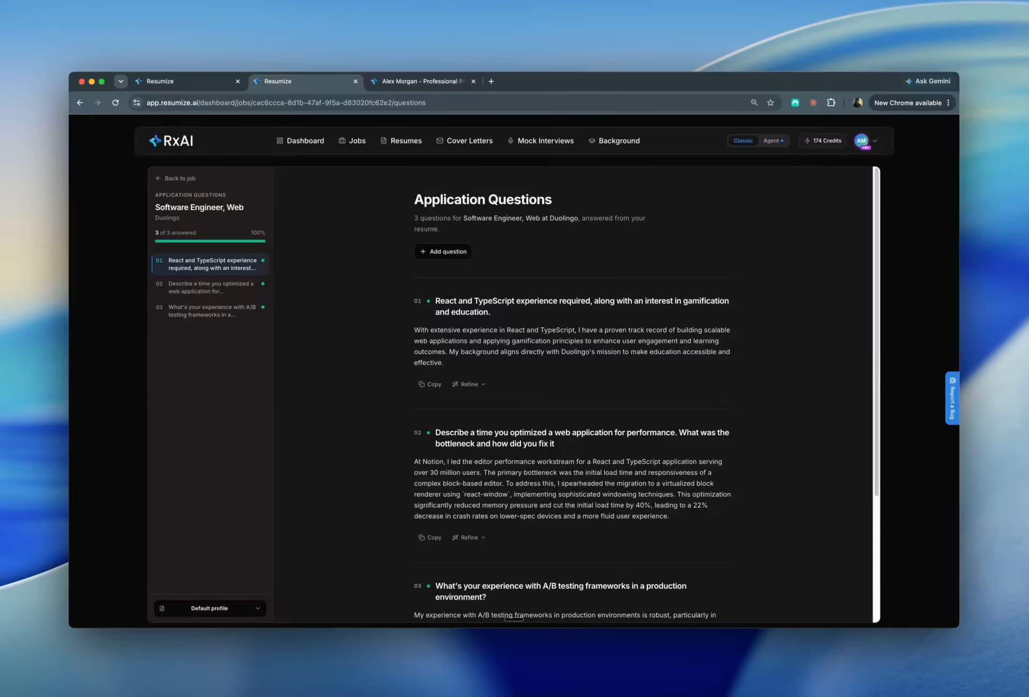Close the Alex Morgan tab
The image size is (1029, 697).
point(473,81)
